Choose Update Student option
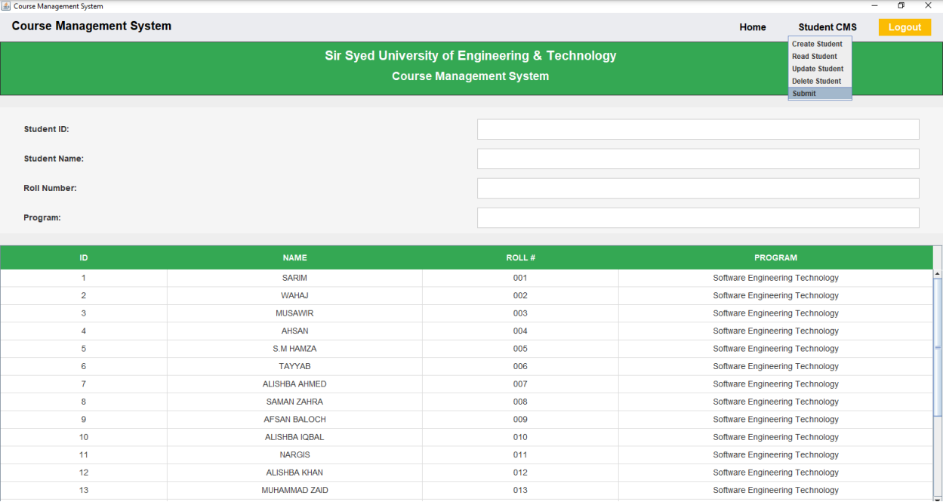 pyautogui.click(x=818, y=69)
